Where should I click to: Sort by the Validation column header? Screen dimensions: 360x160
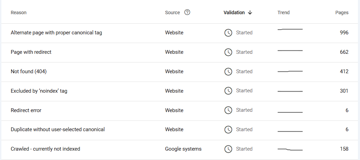234,12
